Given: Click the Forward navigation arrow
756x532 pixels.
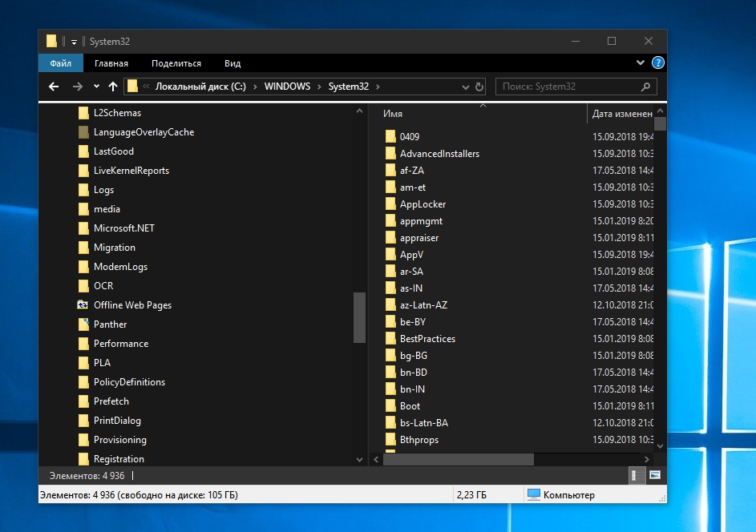Looking at the screenshot, I should click(x=78, y=87).
